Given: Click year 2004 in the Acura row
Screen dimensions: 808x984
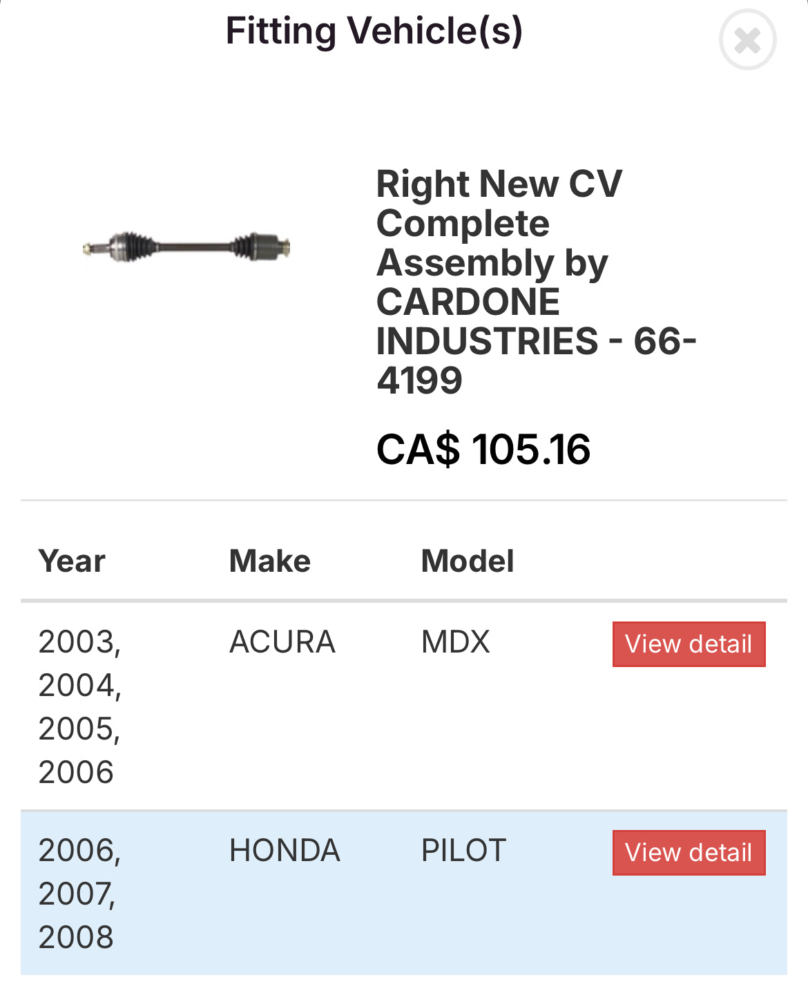Looking at the screenshot, I should coord(78,686).
